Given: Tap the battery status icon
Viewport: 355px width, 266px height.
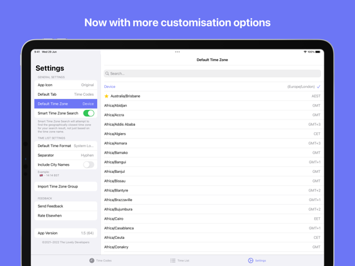Looking at the screenshot, I should [x=318, y=52].
